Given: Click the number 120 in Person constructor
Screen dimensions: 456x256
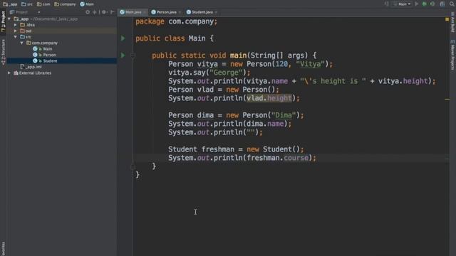Looking at the screenshot, I should (281, 64).
